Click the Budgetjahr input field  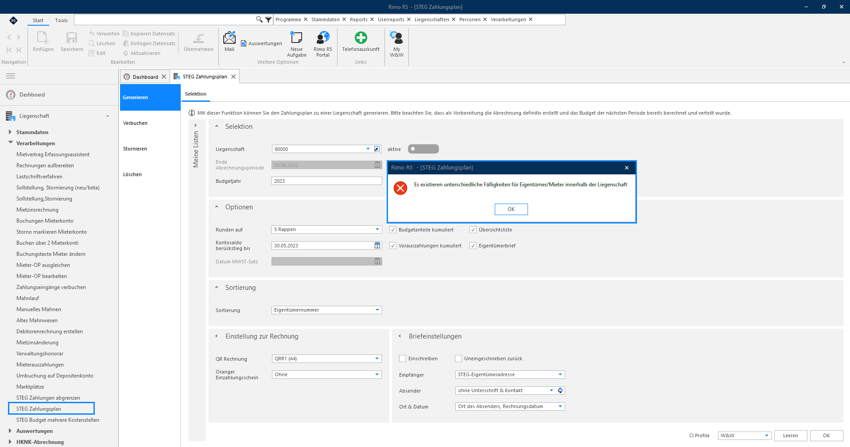pyautogui.click(x=327, y=181)
